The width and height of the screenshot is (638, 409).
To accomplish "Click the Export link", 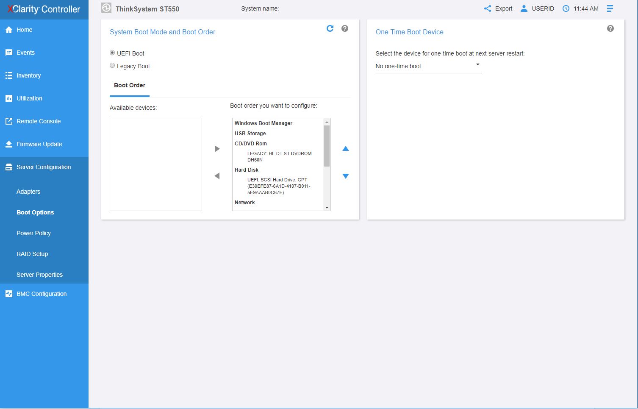I will coord(504,8).
